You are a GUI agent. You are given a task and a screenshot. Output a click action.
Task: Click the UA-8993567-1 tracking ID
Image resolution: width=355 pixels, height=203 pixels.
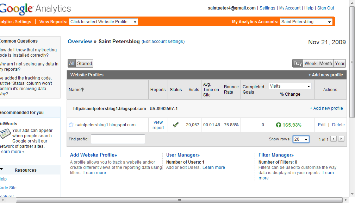163,108
